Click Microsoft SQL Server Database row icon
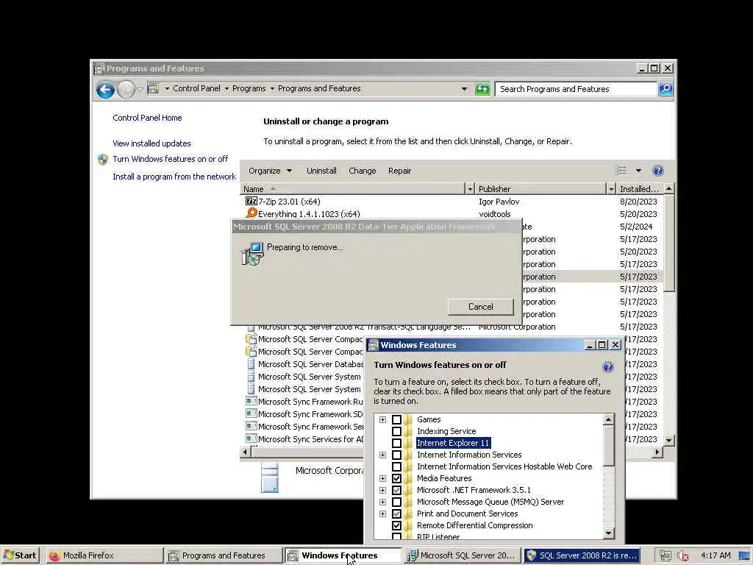This screenshot has height=565, width=753. pyautogui.click(x=251, y=363)
